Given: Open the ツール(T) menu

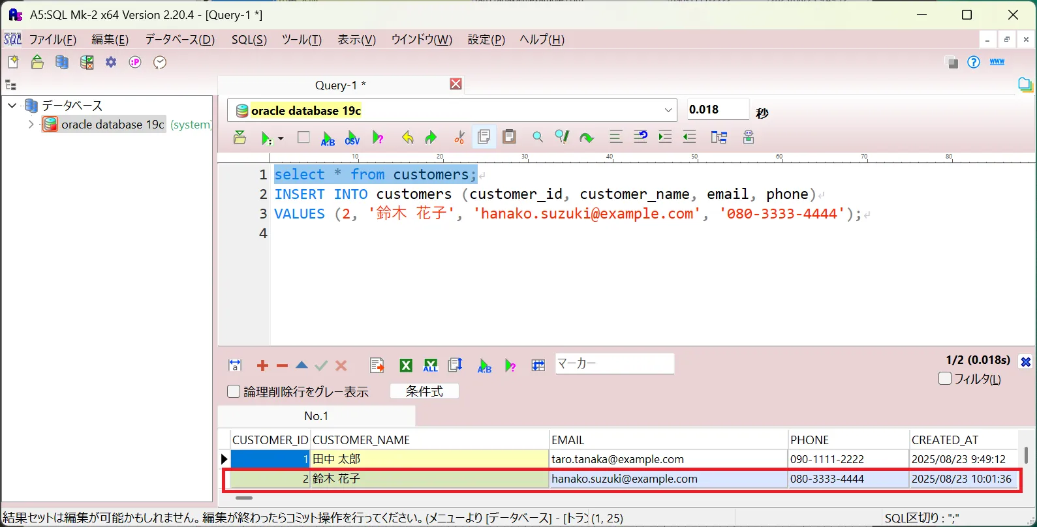Looking at the screenshot, I should pos(302,39).
